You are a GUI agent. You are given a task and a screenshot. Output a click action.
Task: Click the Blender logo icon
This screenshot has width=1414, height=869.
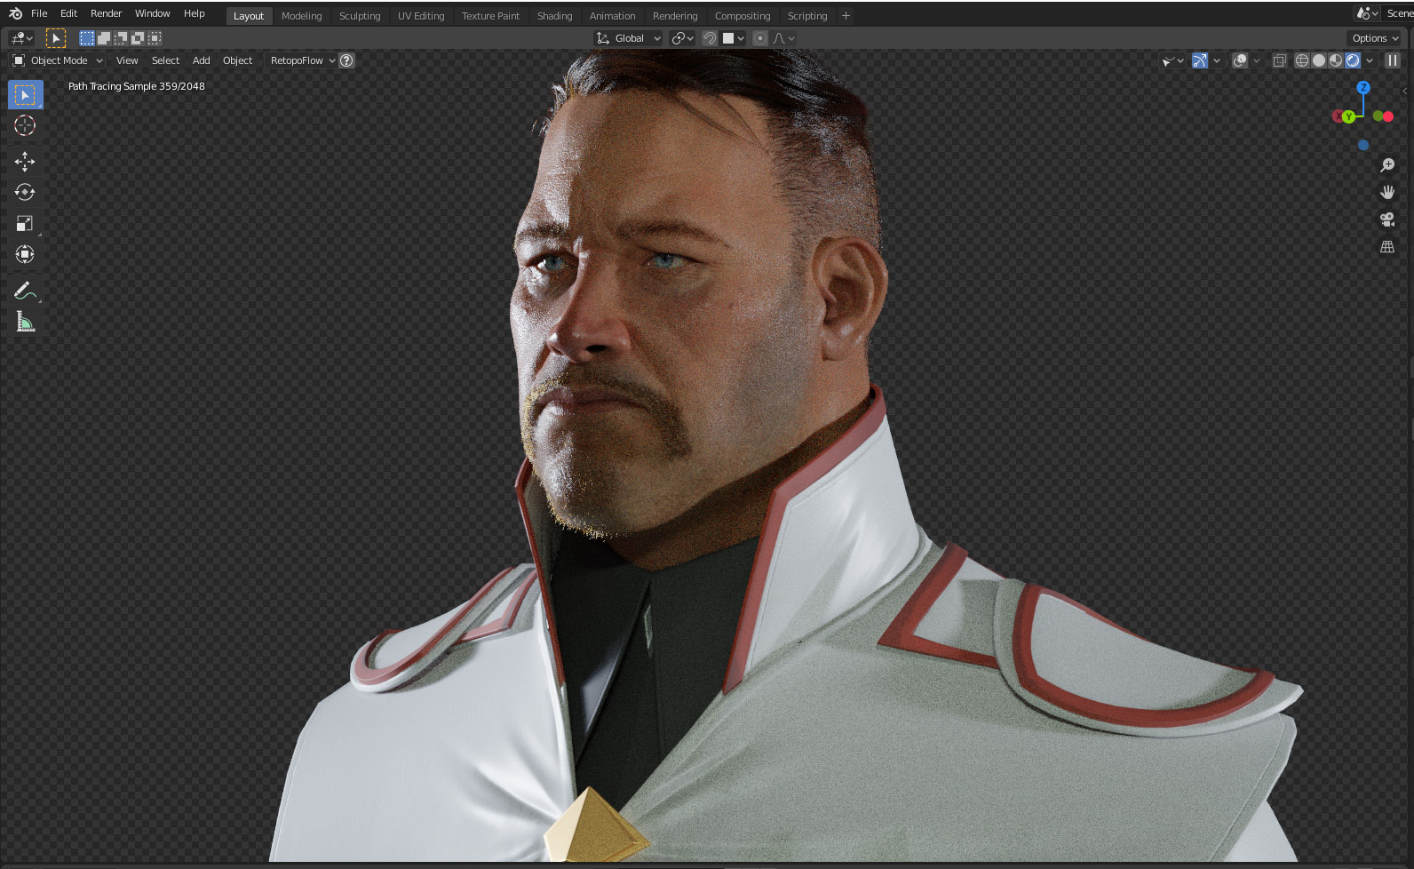coord(15,13)
